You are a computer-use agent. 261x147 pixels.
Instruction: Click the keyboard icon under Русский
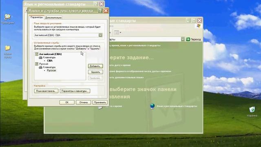(40, 67)
